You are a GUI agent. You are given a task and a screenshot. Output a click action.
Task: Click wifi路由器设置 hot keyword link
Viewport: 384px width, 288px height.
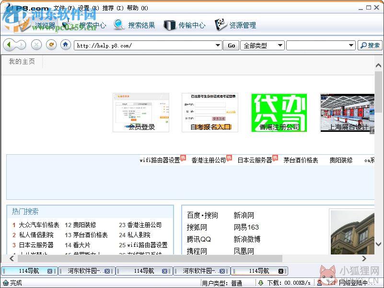click(160, 160)
